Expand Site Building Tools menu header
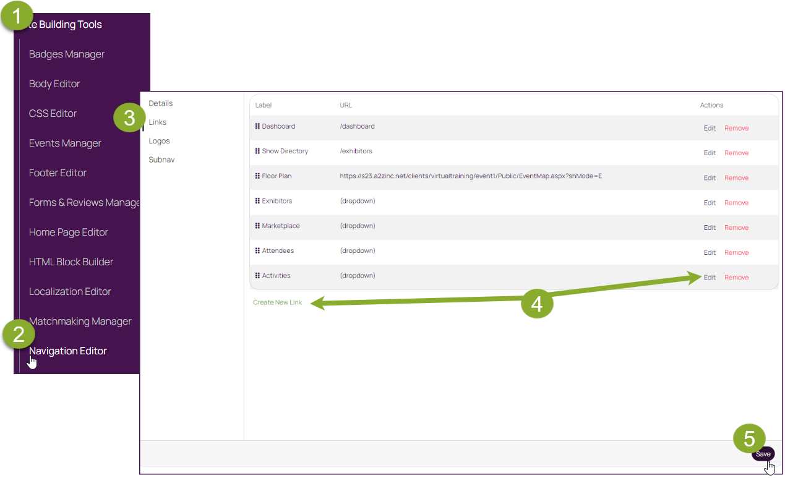This screenshot has width=785, height=478. (x=65, y=24)
